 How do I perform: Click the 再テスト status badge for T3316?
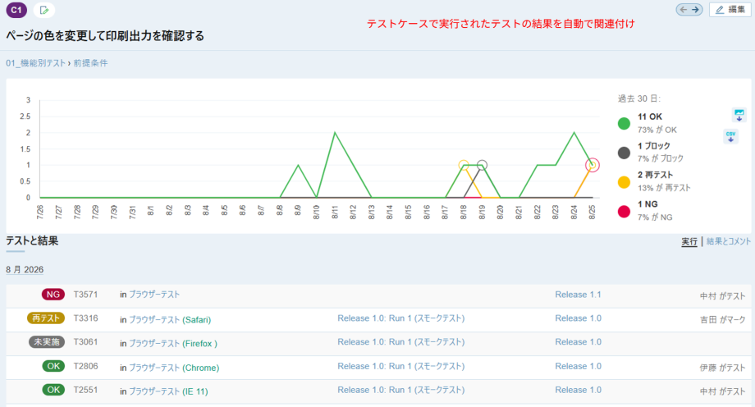pyautogui.click(x=46, y=318)
